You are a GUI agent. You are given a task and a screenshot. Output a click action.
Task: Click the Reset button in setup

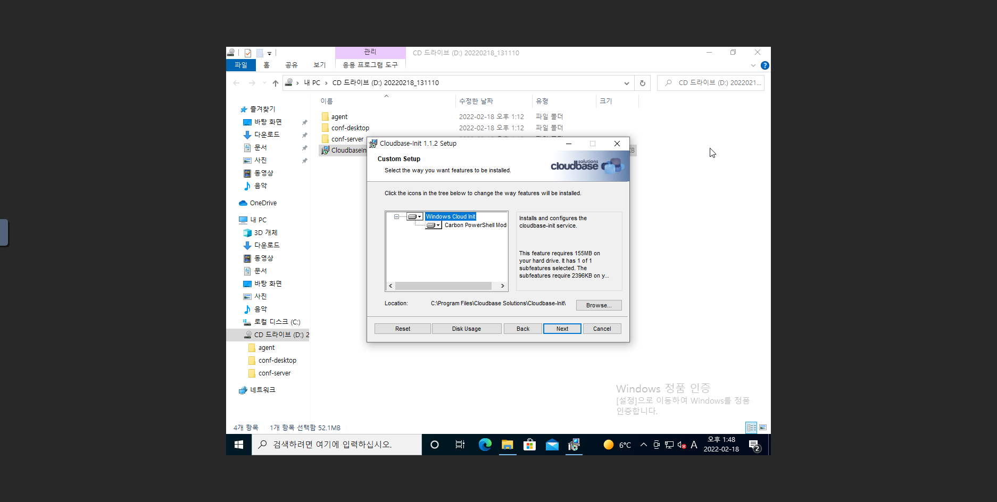pyautogui.click(x=403, y=329)
